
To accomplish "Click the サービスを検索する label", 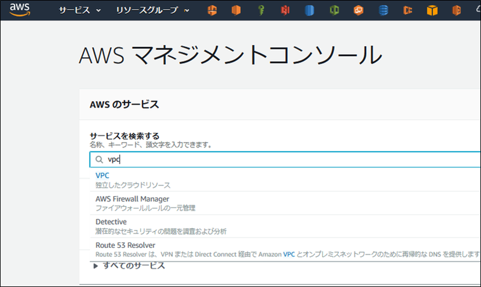I will click(124, 135).
